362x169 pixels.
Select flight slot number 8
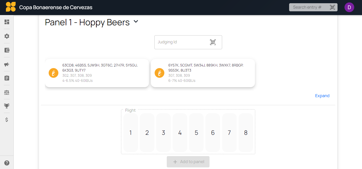[246, 132]
